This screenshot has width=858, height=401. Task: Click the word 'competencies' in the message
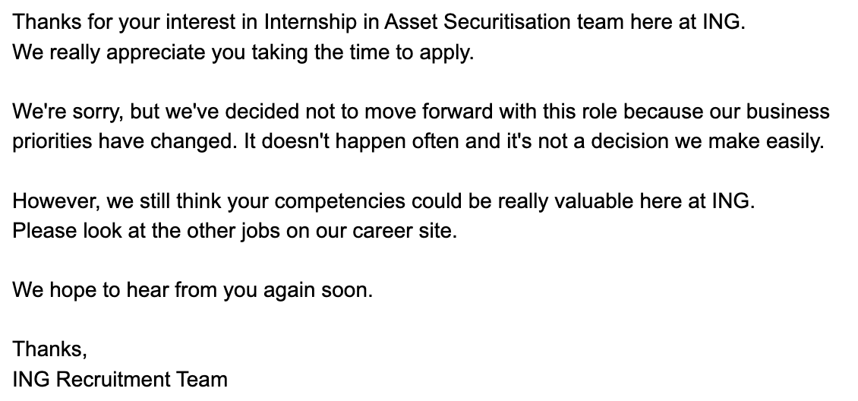coord(339,201)
